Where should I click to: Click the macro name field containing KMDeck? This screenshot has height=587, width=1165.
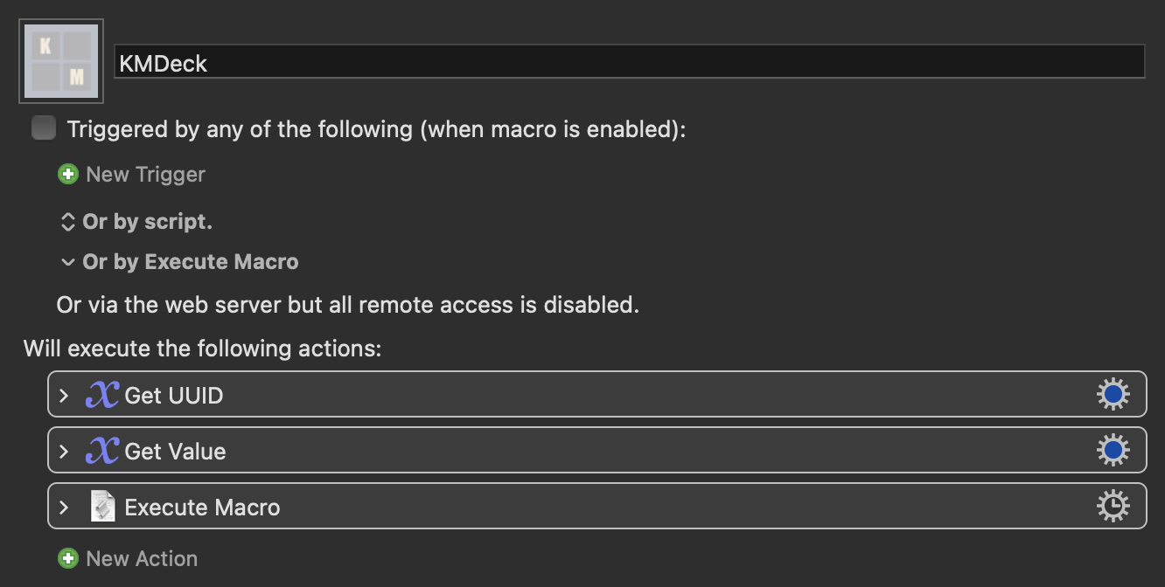pyautogui.click(x=630, y=62)
